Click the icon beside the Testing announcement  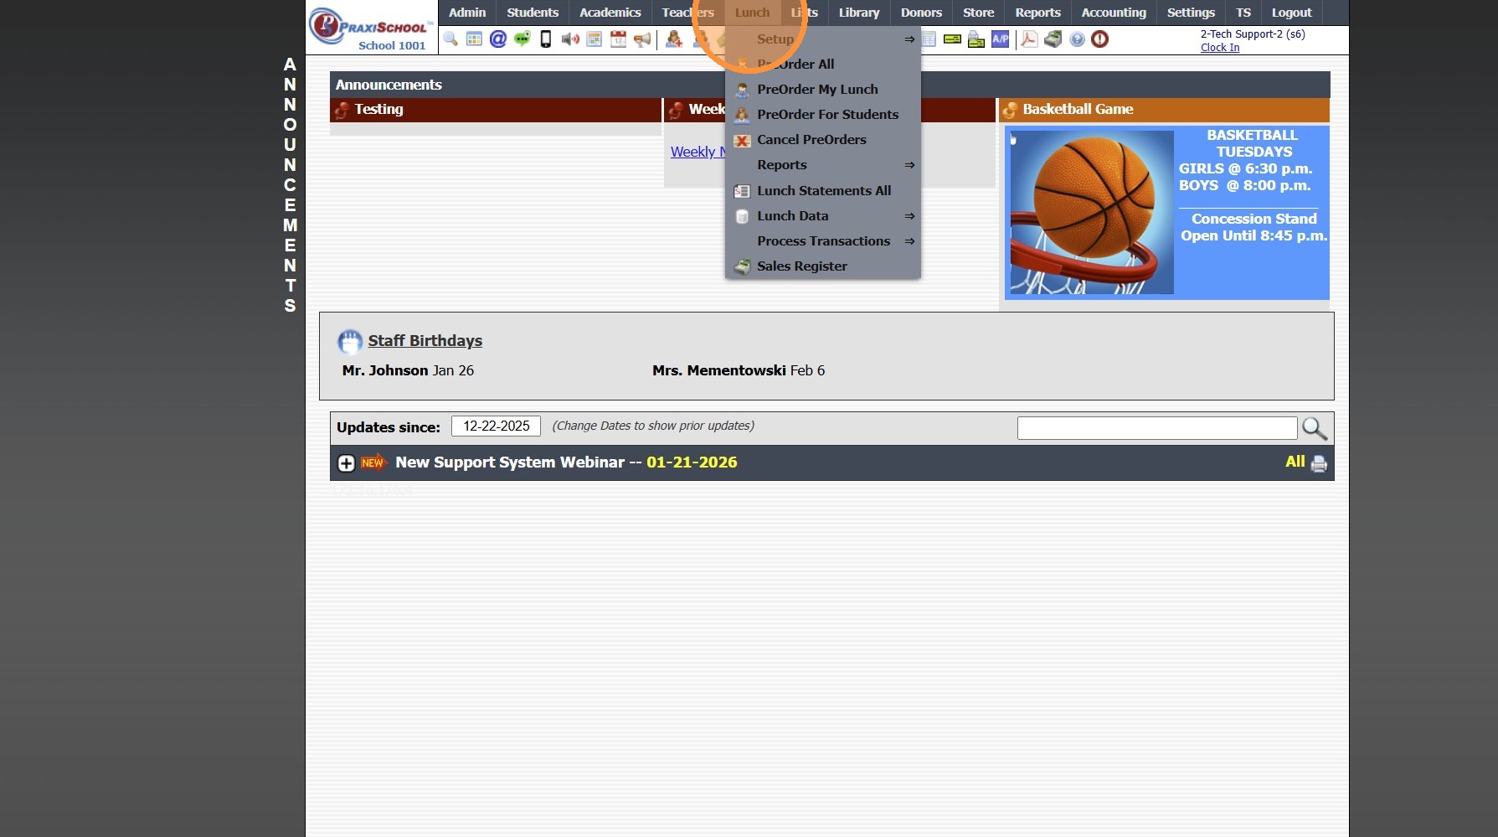click(342, 110)
